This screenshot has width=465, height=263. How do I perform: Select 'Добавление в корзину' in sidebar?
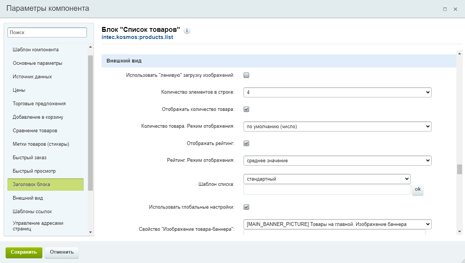38,117
